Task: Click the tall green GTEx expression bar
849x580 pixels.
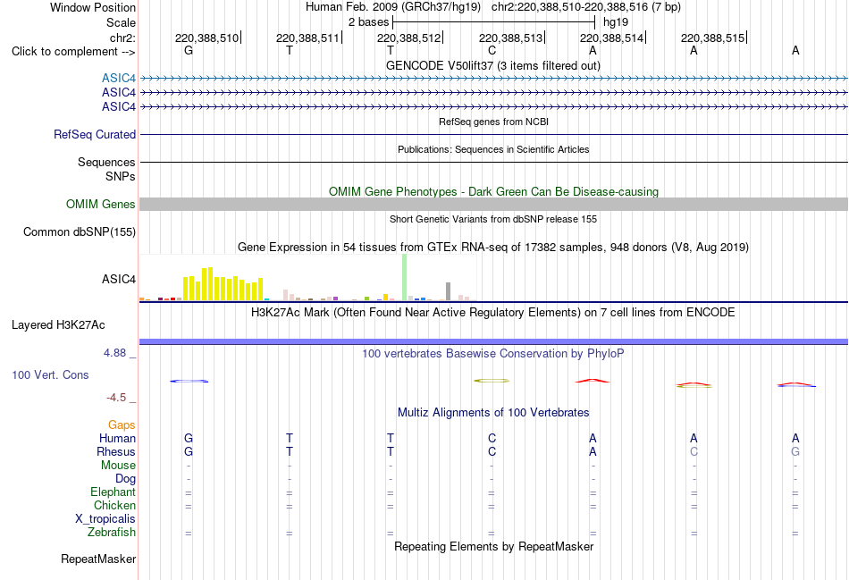Action: (405, 277)
